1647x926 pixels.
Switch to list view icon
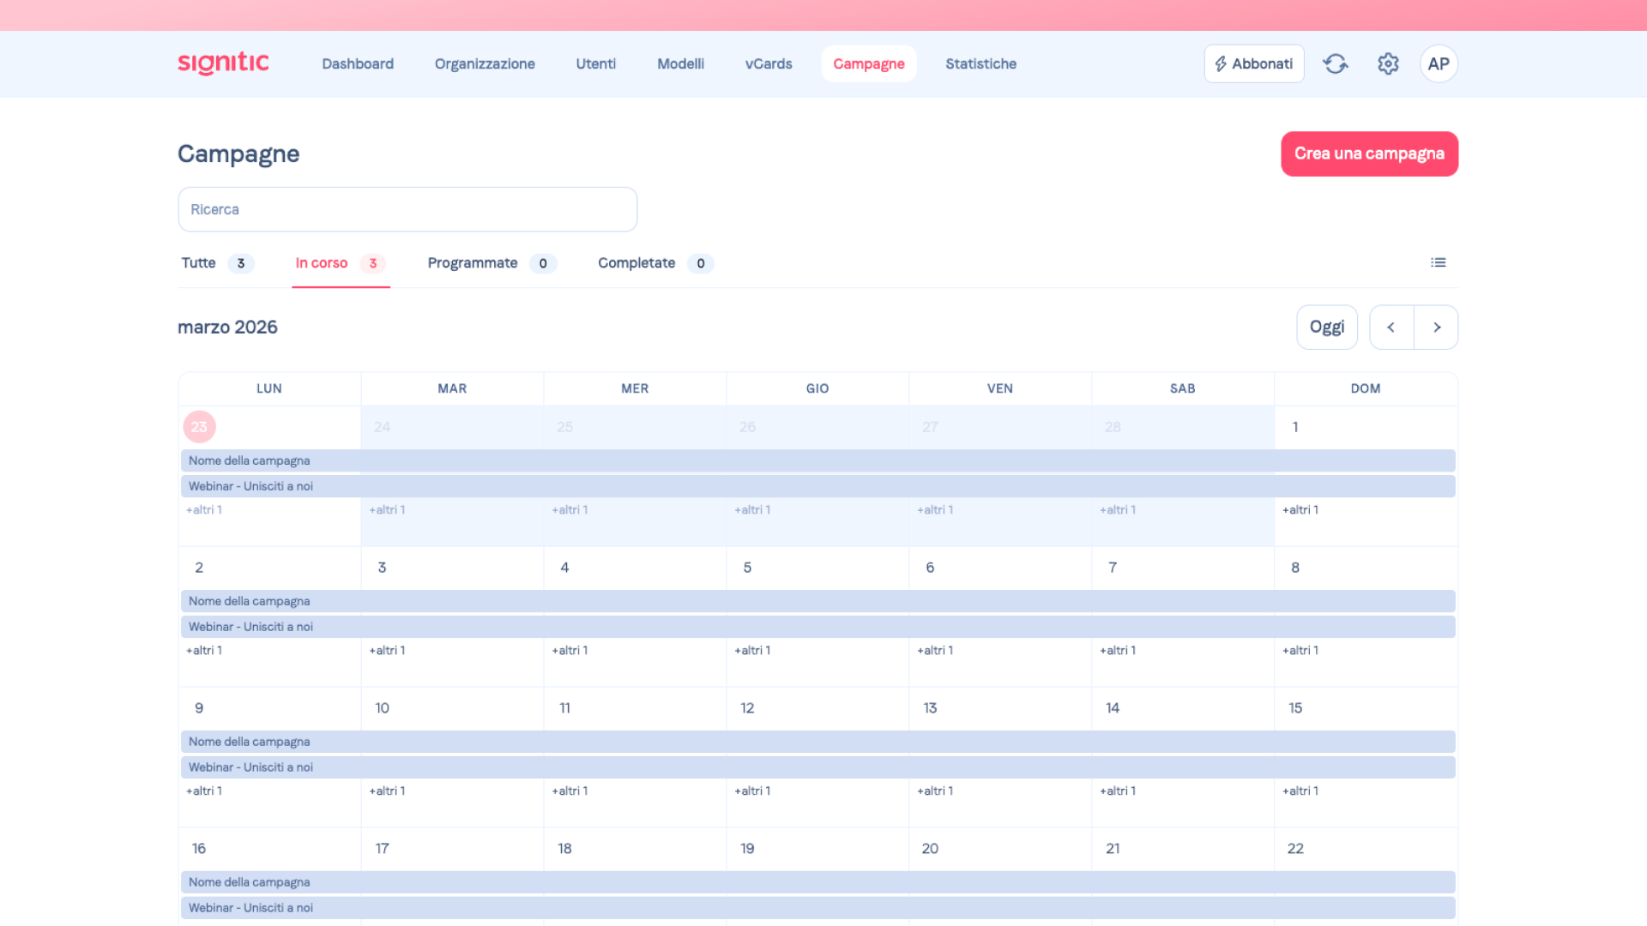(1439, 262)
